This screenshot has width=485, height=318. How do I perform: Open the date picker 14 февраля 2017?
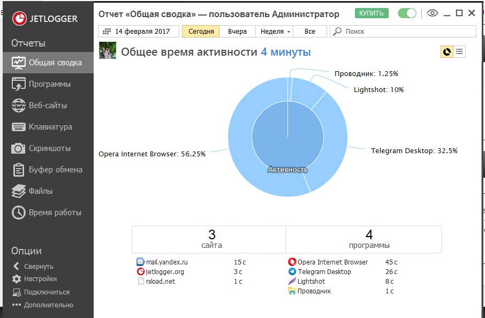click(139, 31)
